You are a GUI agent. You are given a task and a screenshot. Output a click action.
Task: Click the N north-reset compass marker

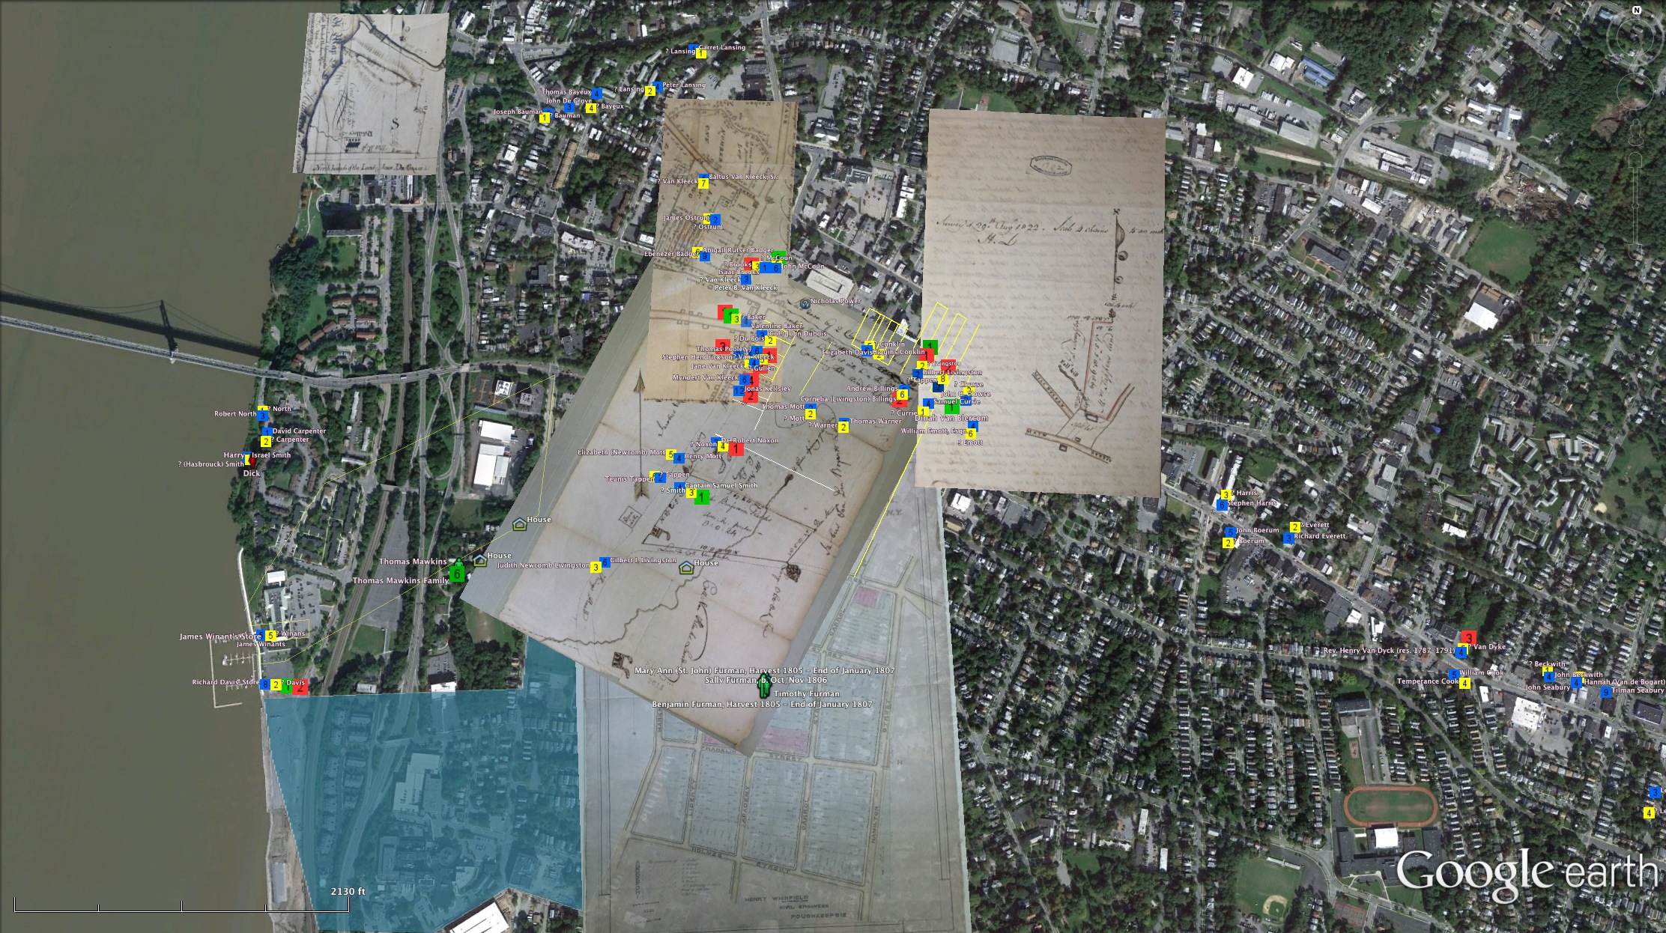[x=1637, y=10]
